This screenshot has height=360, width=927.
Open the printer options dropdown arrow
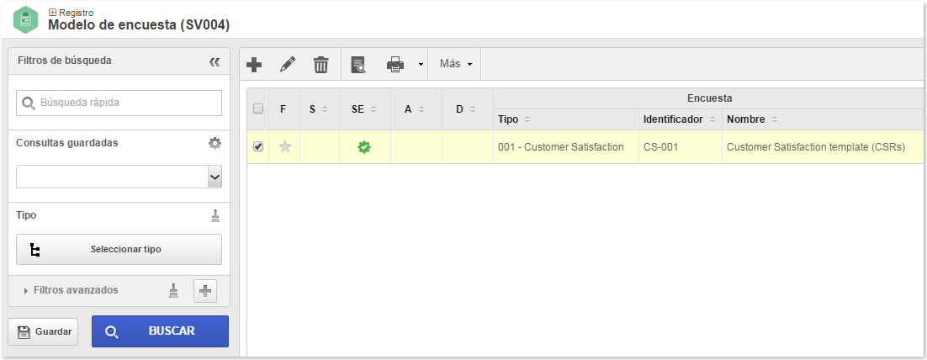pos(421,65)
